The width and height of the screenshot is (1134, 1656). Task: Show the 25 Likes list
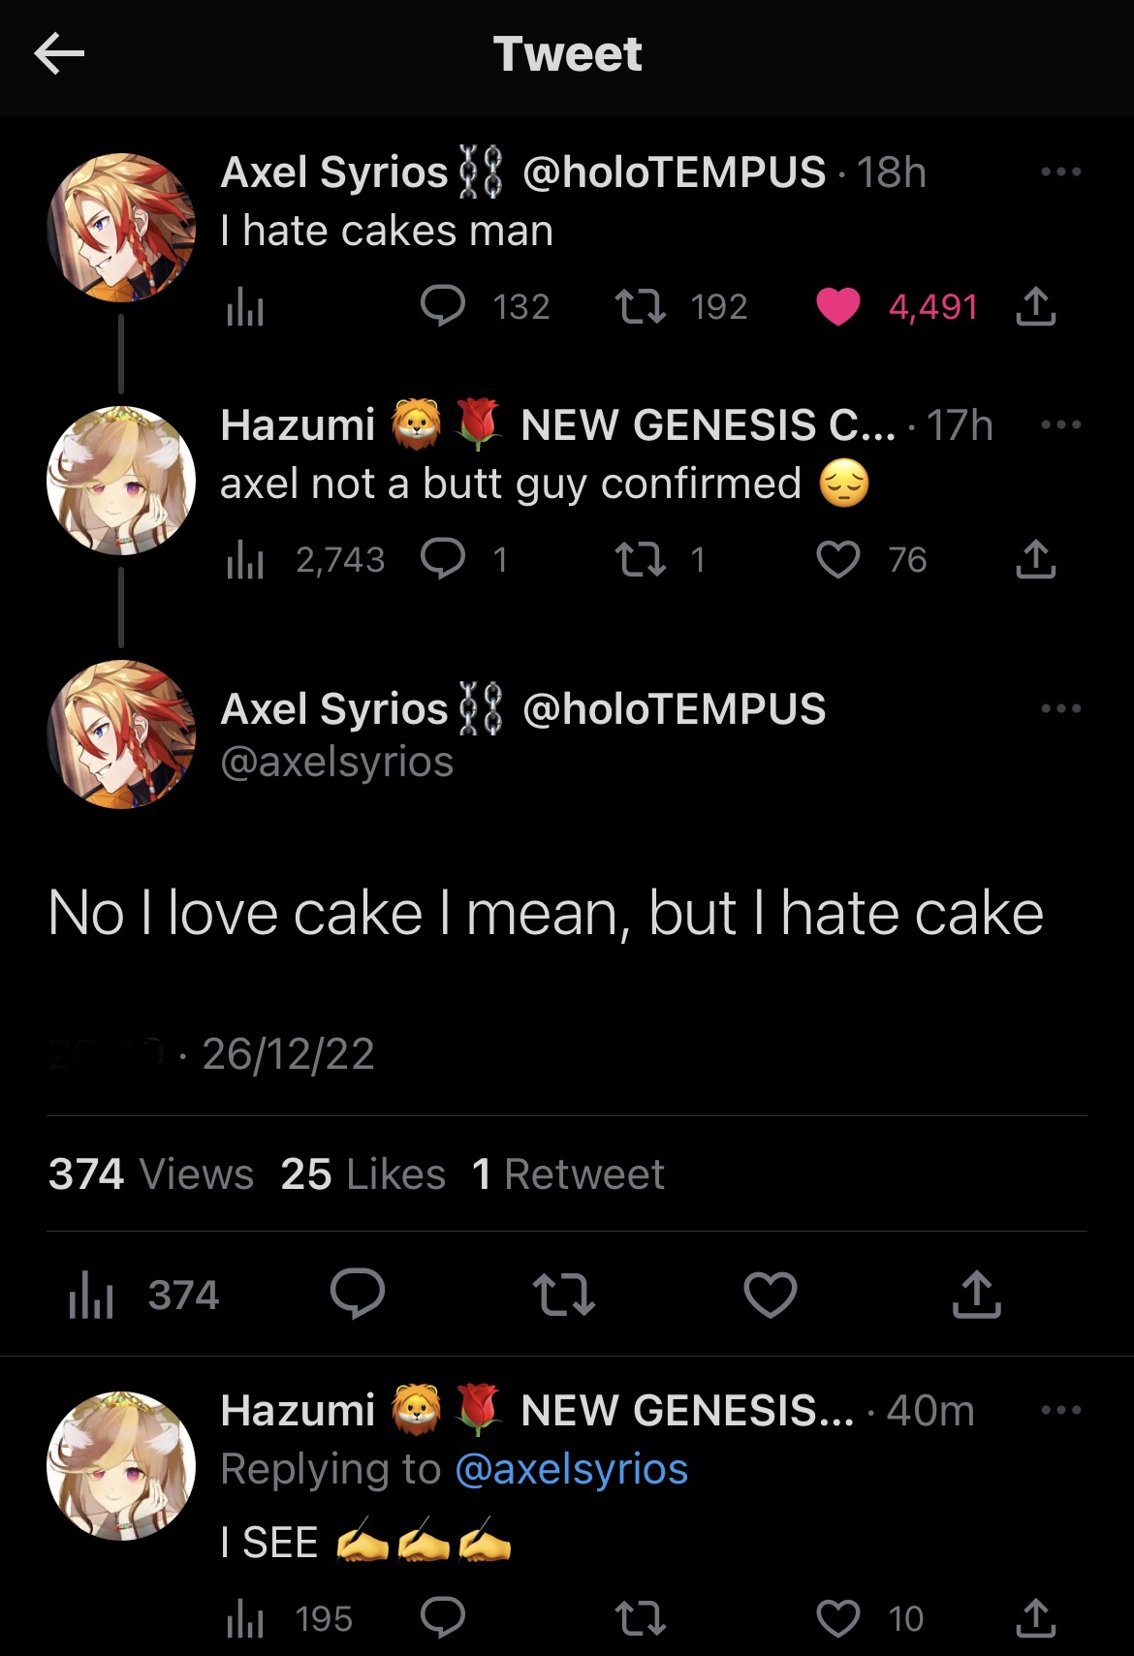pos(362,1174)
